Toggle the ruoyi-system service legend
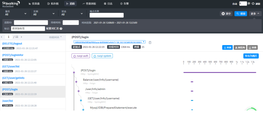Screen dimensions: 263x113 click(102, 56)
